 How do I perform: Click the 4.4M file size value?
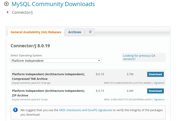[x=130, y=91]
